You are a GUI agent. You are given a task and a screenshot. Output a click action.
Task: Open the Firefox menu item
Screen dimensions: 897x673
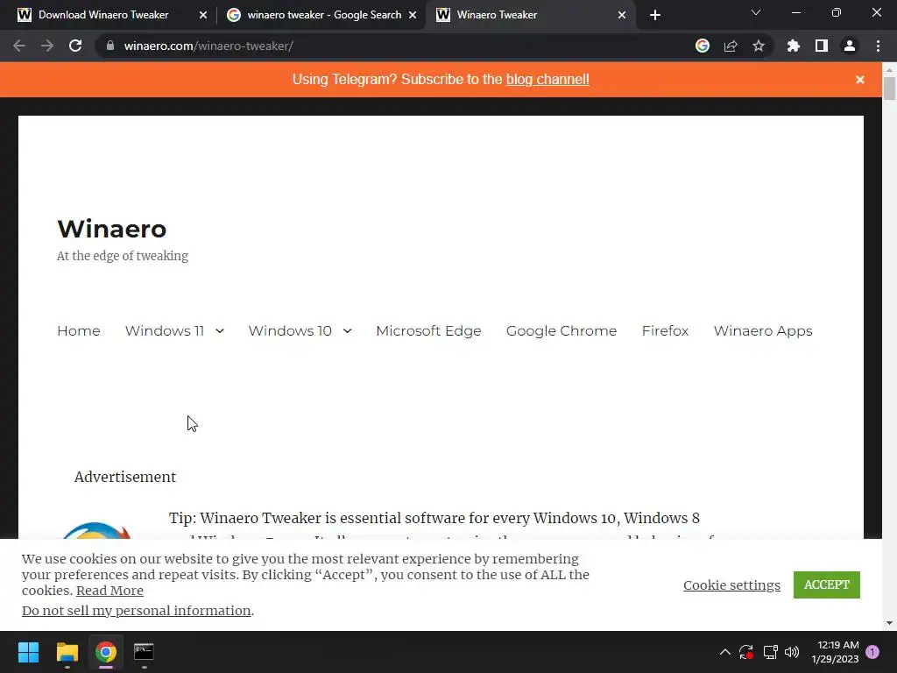[665, 330]
